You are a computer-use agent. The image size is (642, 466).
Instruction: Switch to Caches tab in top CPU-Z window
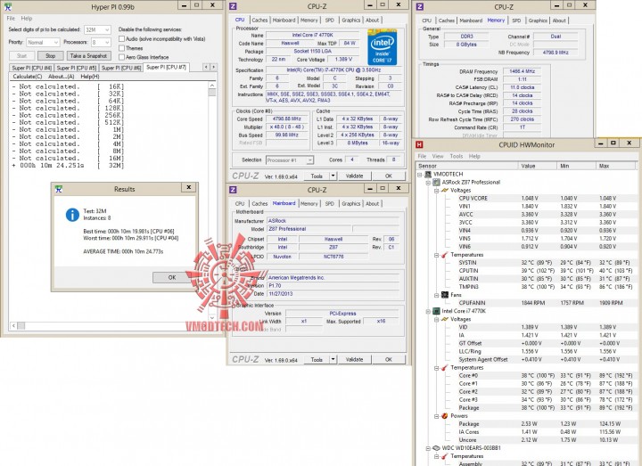259,20
